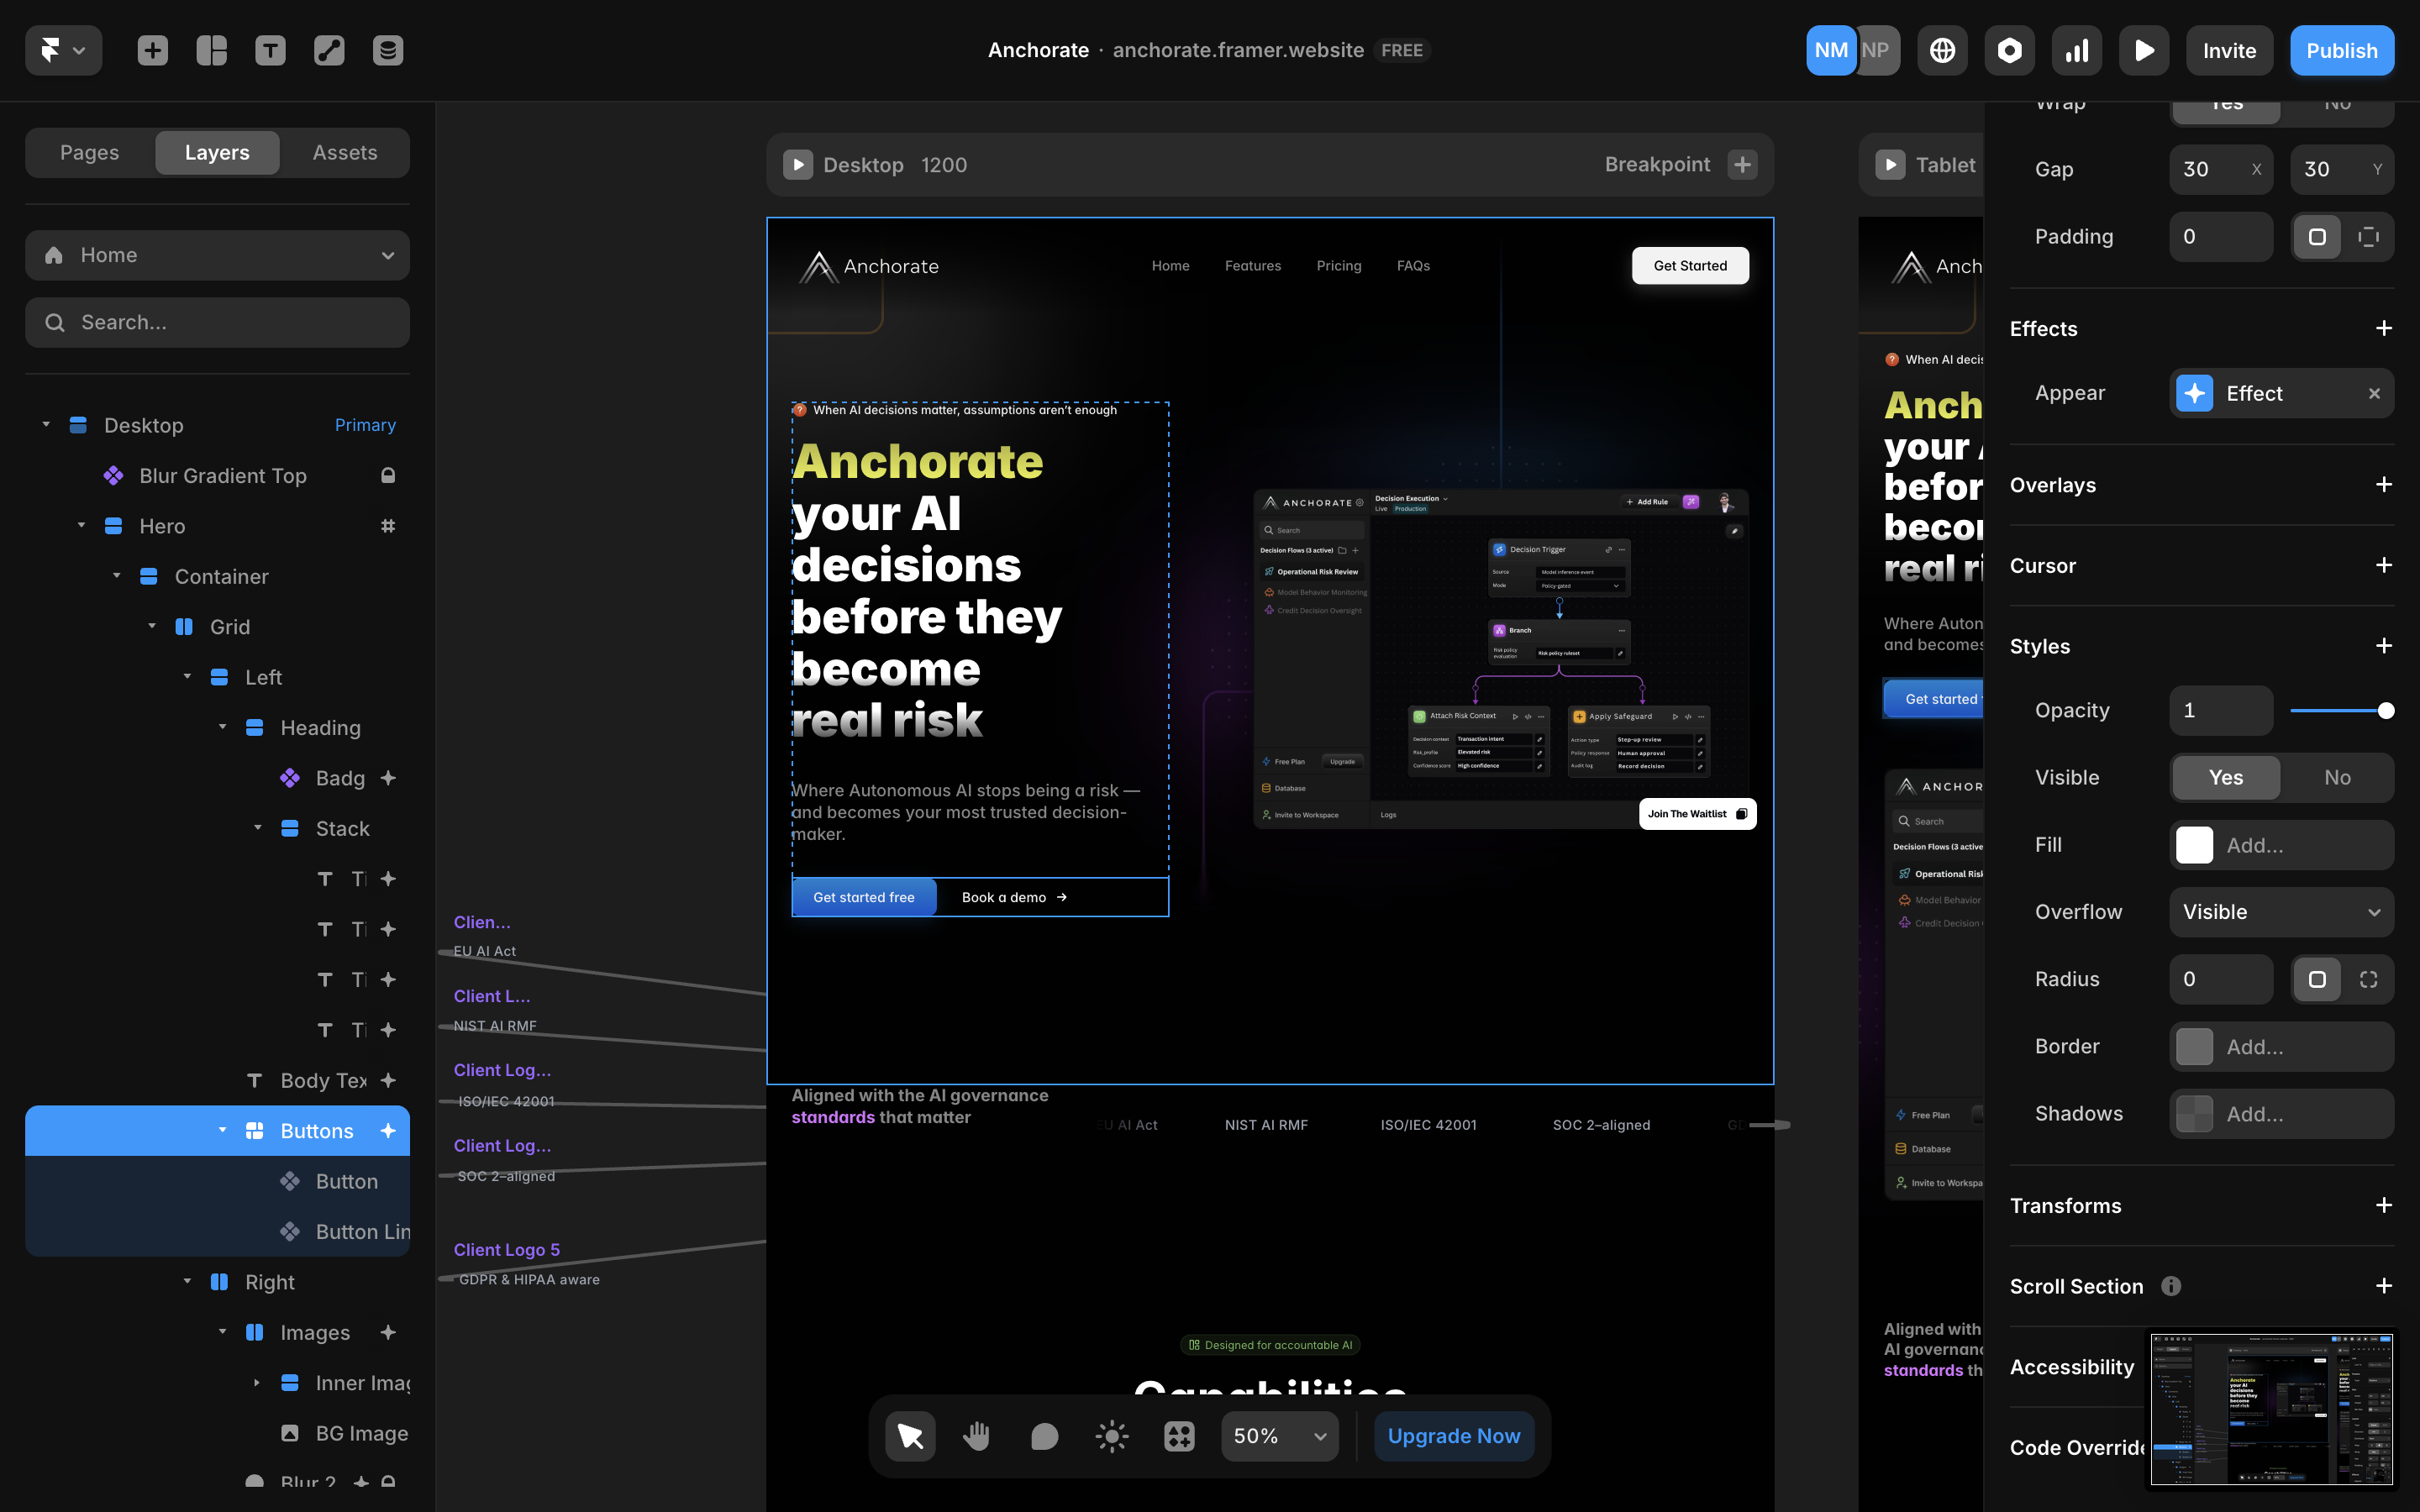Switch to per-corner radius mode
This screenshot has width=2420, height=1512.
[2368, 979]
